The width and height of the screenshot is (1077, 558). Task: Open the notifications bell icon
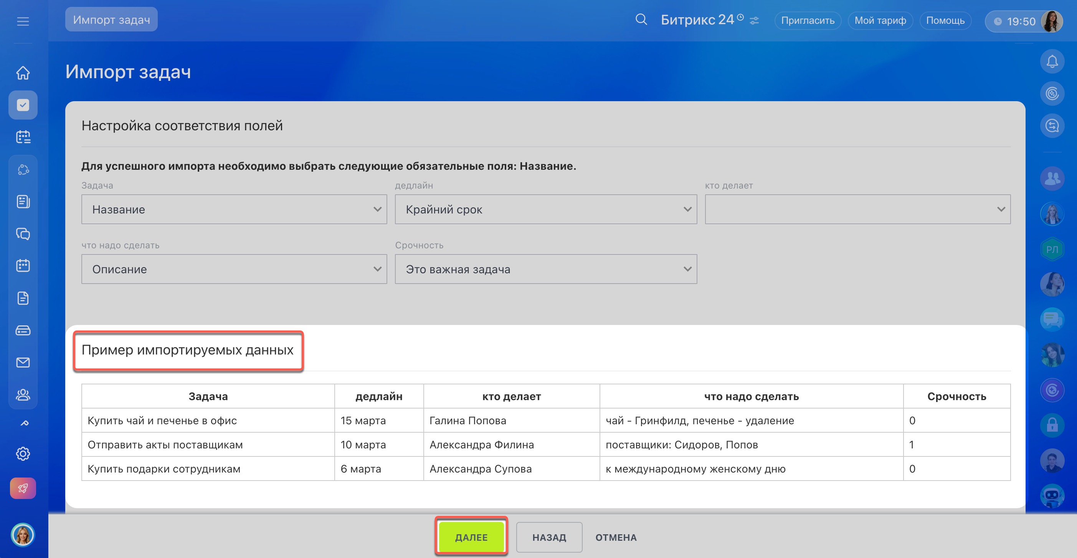pos(1052,61)
